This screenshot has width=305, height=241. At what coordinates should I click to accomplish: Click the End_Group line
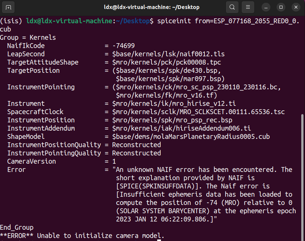17,227
